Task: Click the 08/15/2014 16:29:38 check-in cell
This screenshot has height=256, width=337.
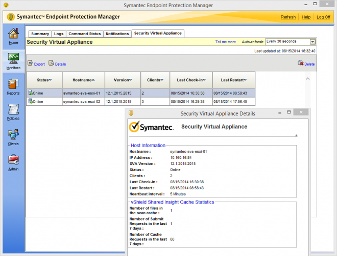Action: 191,102
